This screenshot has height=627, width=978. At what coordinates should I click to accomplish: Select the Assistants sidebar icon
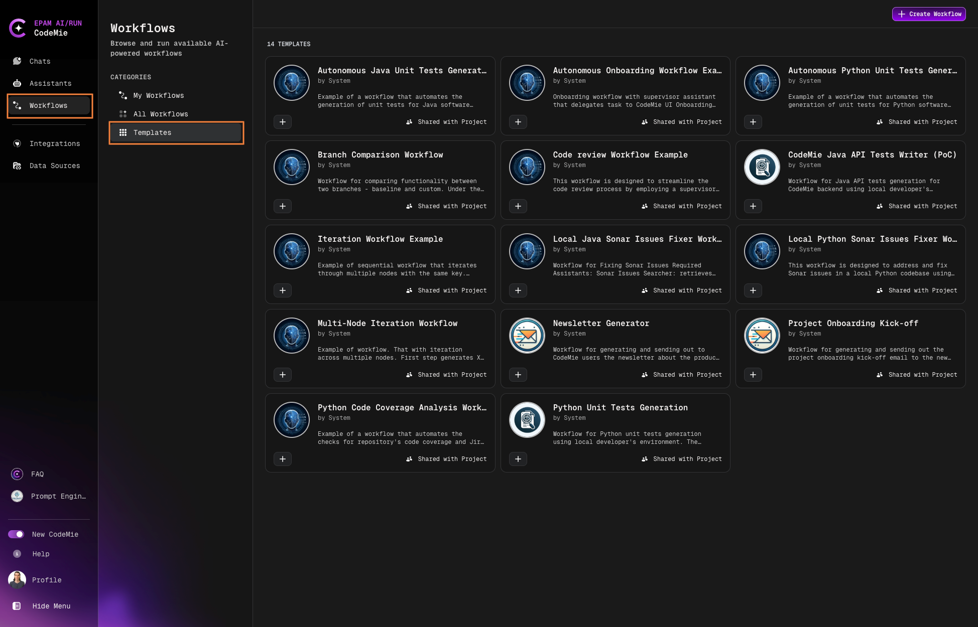[x=17, y=83]
